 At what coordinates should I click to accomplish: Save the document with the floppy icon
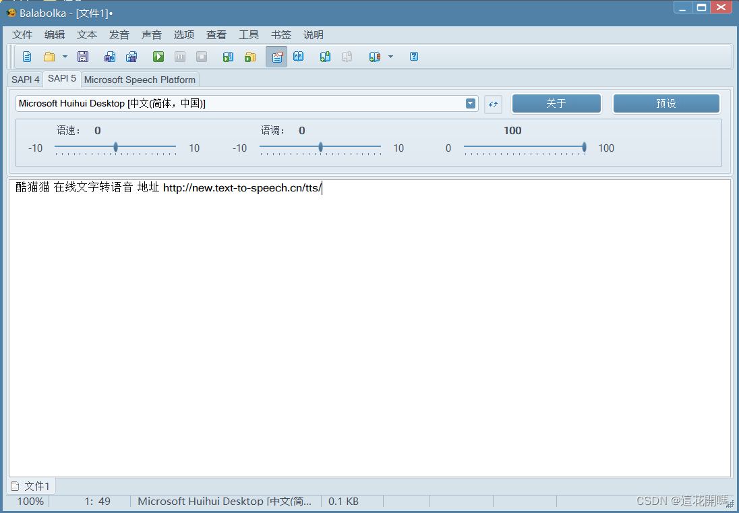(x=83, y=57)
